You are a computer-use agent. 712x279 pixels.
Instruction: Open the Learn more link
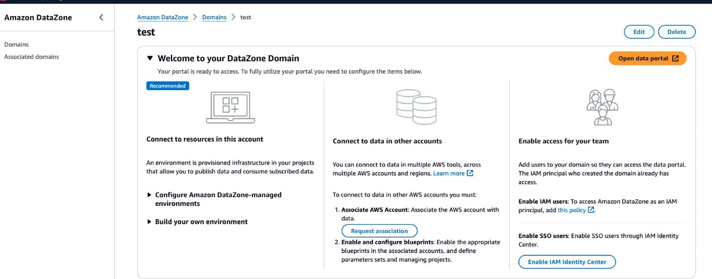[449, 173]
